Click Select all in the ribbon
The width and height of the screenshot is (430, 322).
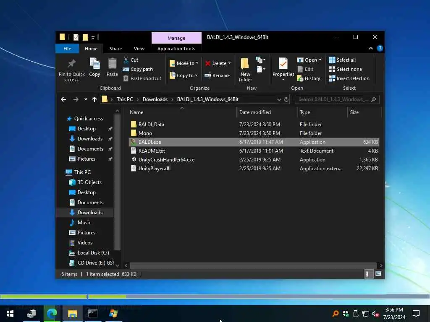342,60
